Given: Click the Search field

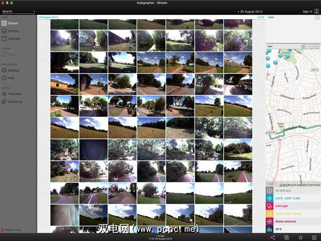Looking at the screenshot, I should coord(14,11).
